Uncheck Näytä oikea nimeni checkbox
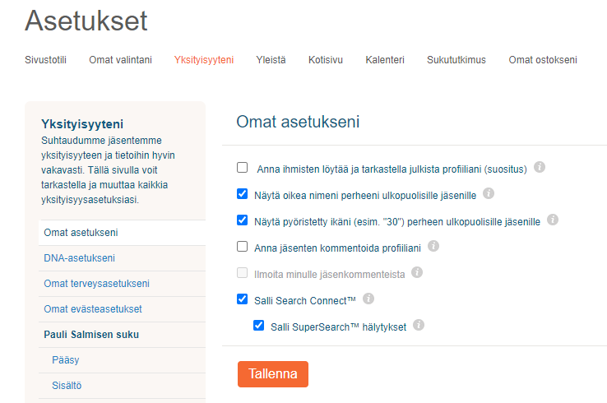Screen dimensions: 607x403 pos(243,193)
